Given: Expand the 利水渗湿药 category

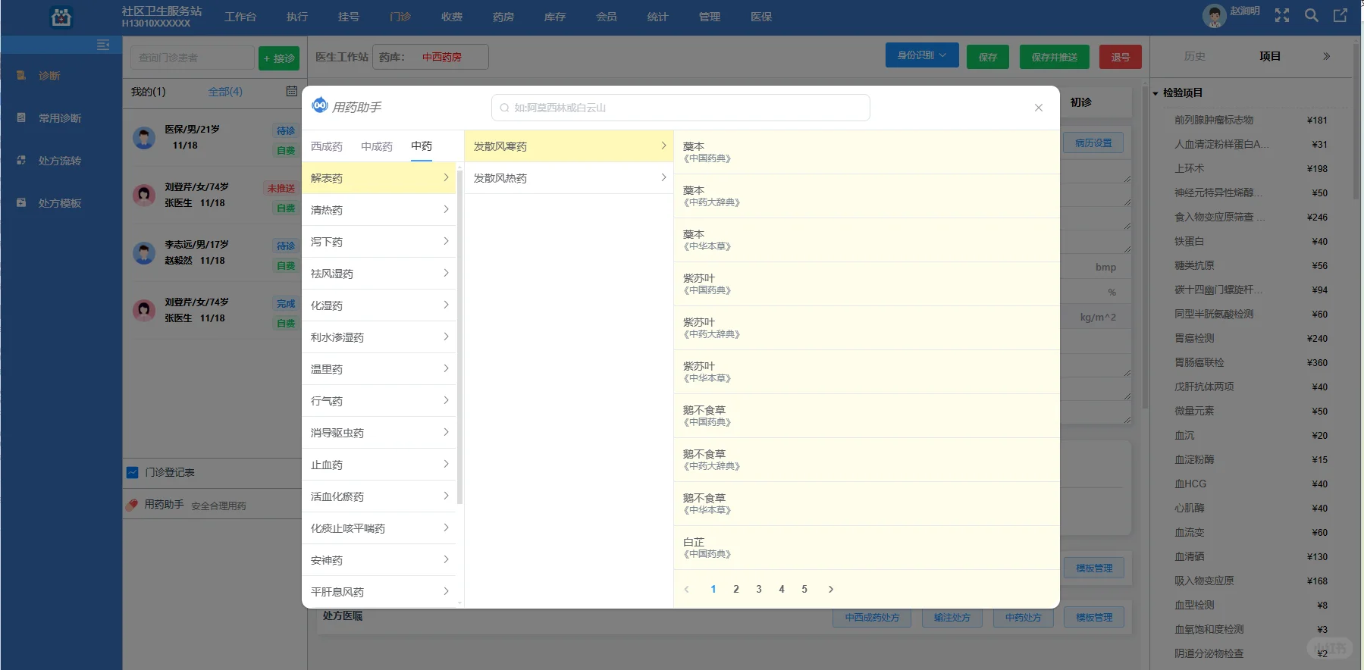Looking at the screenshot, I should pos(379,337).
